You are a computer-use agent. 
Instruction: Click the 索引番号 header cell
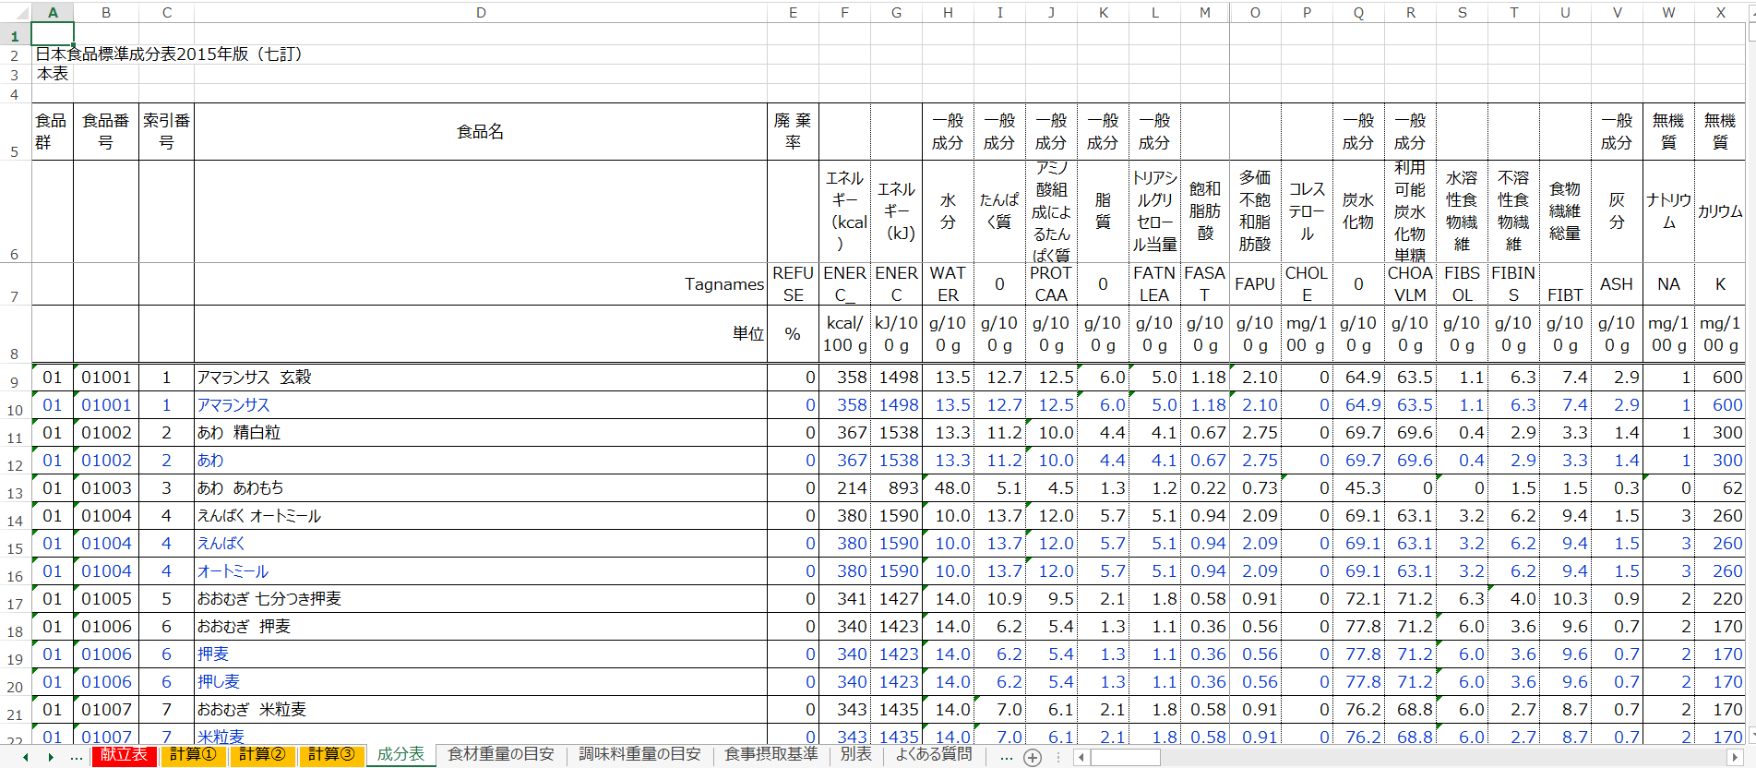pyautogui.click(x=166, y=132)
